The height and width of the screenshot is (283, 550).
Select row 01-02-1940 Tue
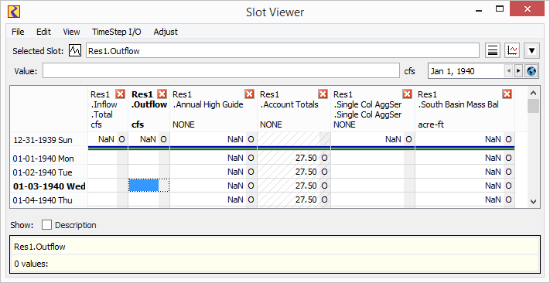(x=49, y=172)
